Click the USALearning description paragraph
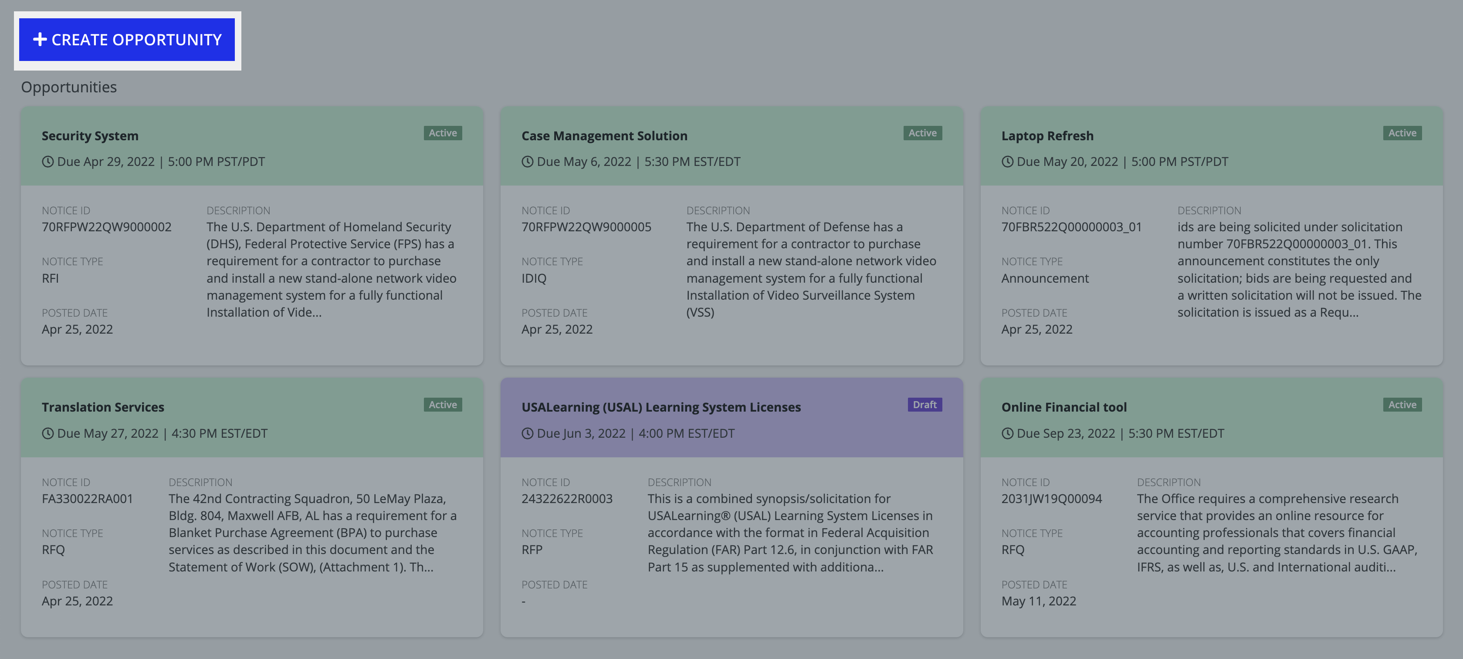Screen dimensions: 1463x659 click(x=791, y=533)
